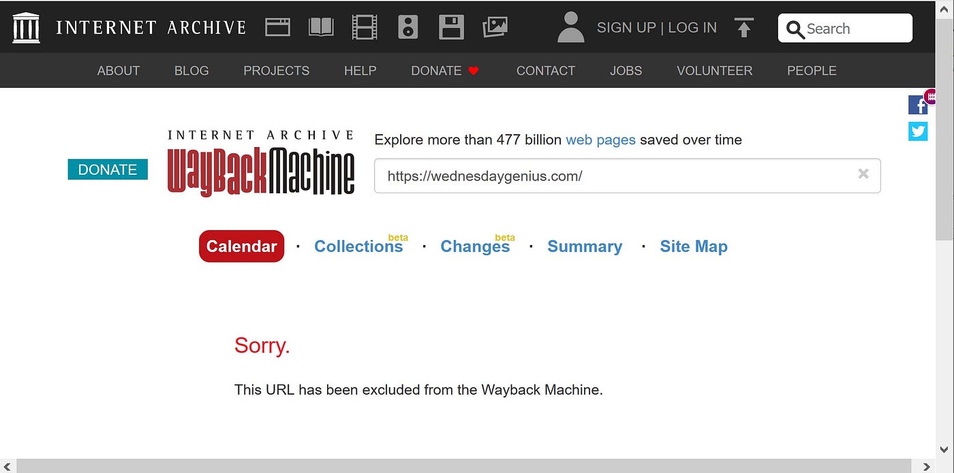The width and height of the screenshot is (954, 473).
Task: Share page via Facebook icon
Action: (918, 105)
